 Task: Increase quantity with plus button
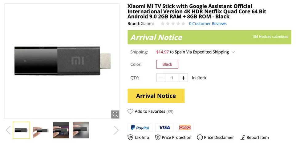pos(183,78)
